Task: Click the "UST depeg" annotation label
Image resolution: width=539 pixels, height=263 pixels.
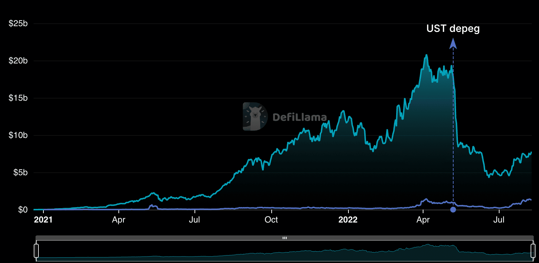Action: pos(453,29)
